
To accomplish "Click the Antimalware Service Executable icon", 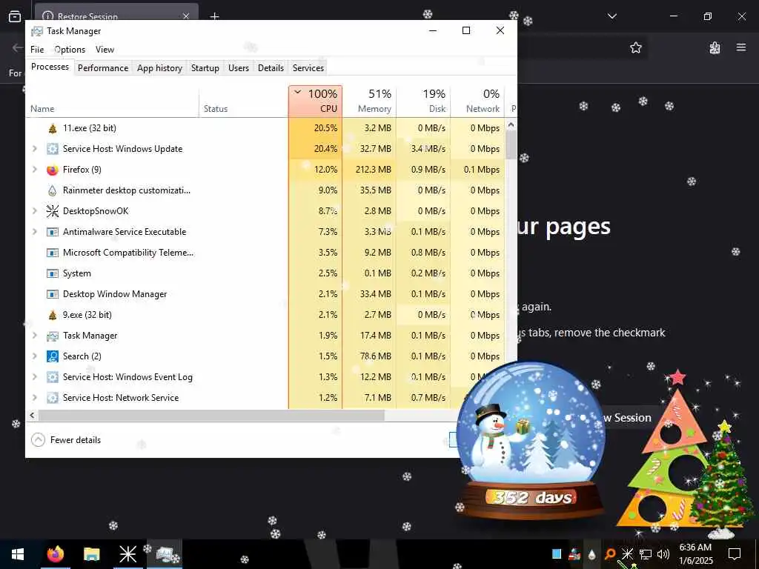I will click(x=53, y=232).
